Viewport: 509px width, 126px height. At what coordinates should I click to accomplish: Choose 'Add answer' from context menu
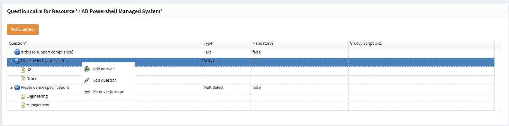point(103,69)
